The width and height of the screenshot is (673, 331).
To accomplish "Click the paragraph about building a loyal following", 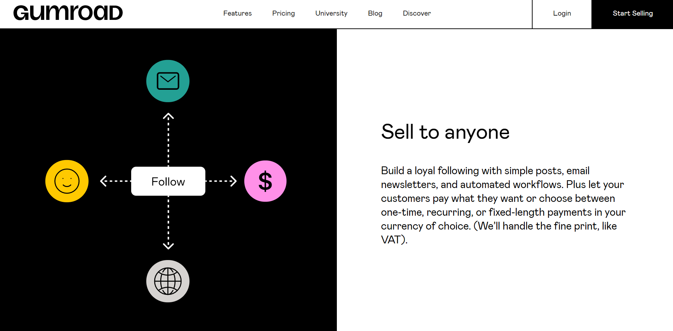I will [x=503, y=205].
